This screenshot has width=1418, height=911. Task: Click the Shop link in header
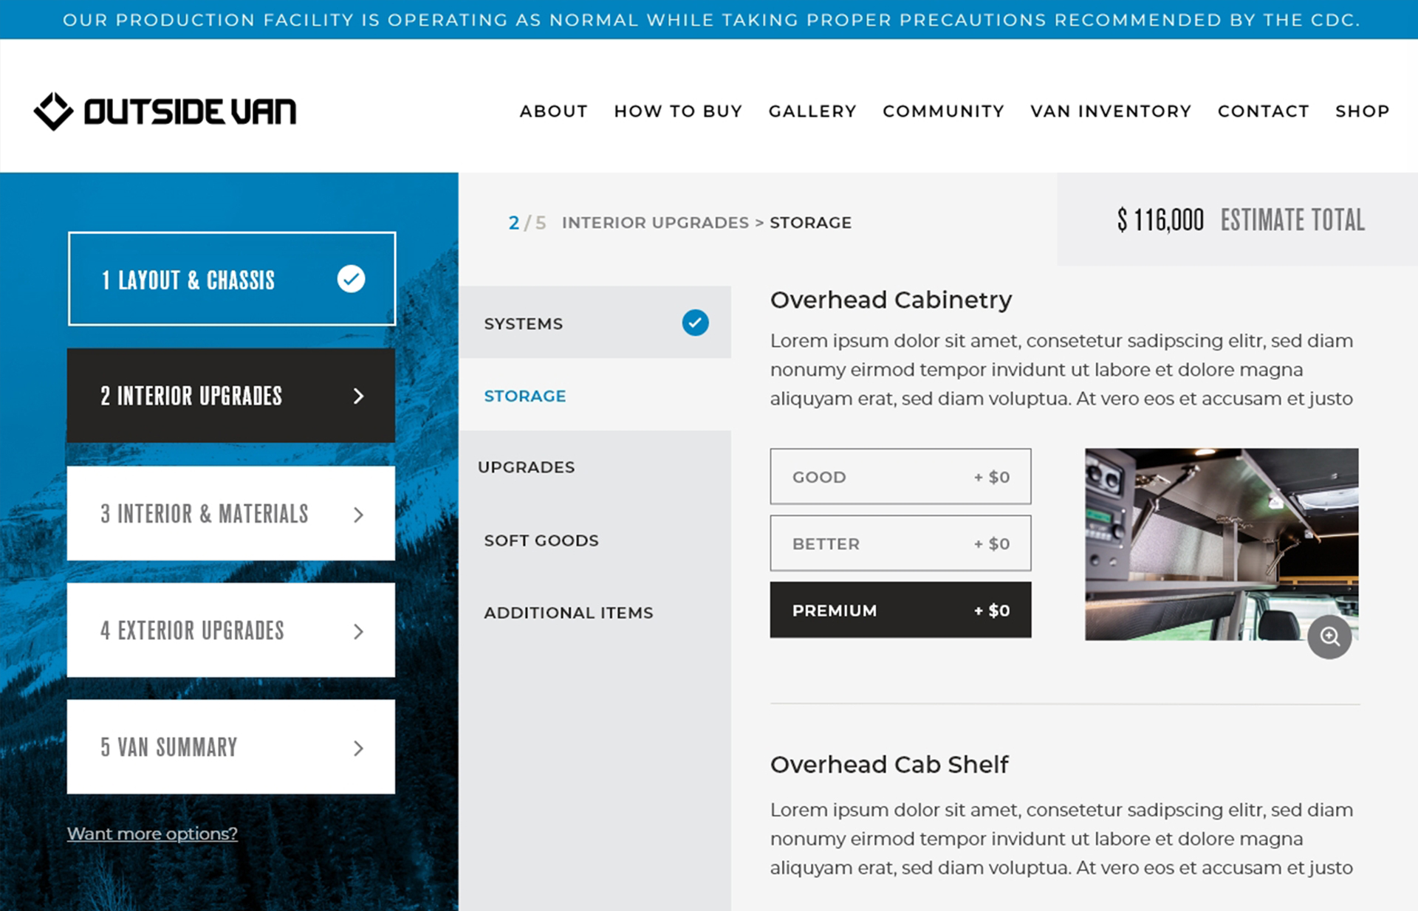[1362, 111]
